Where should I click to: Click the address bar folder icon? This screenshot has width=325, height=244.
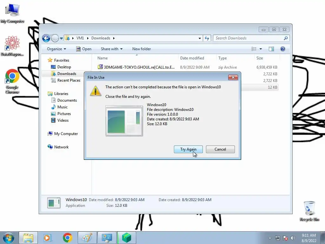pos(67,38)
